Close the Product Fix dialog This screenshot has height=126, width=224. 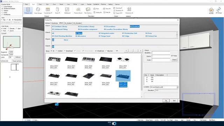[178, 20]
